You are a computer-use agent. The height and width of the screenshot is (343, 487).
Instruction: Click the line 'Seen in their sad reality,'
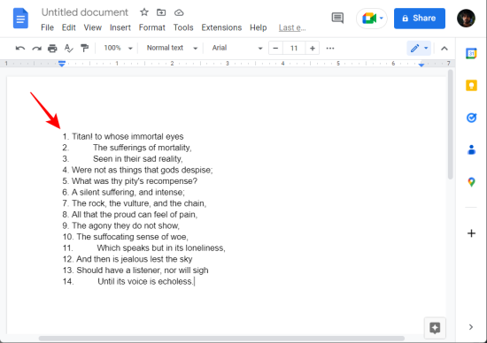pyautogui.click(x=138, y=159)
